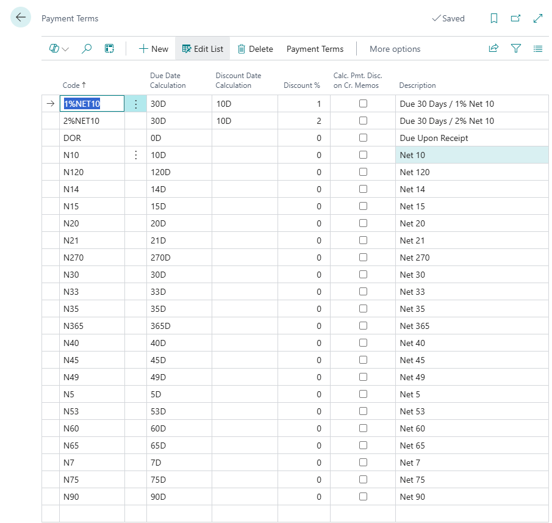
Task: Open the filter pane funnel icon
Action: click(516, 49)
